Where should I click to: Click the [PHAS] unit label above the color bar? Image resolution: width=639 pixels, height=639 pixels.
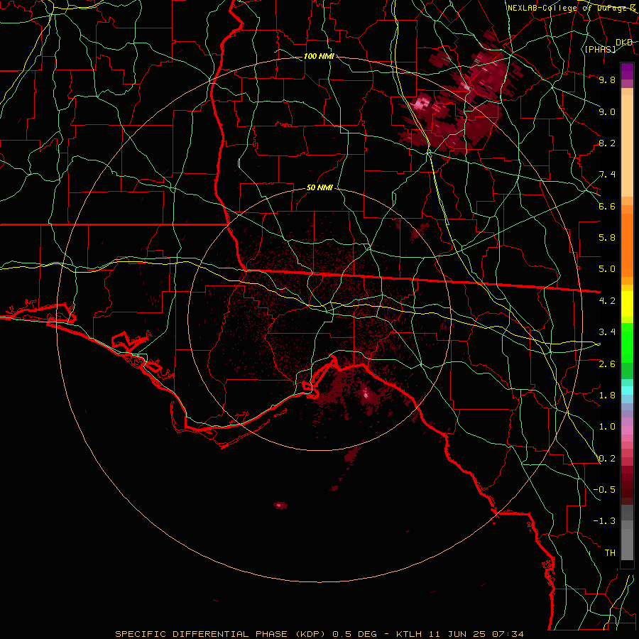click(600, 49)
